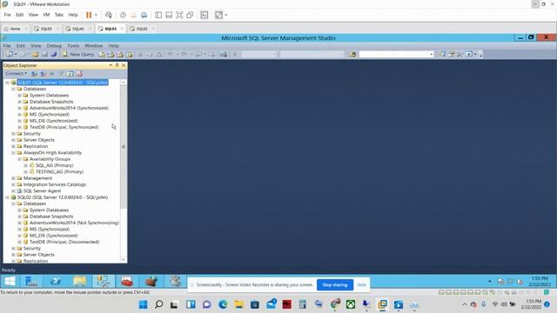Expand the TestDB (Principal, Synchronized) node
557x313 pixels.
[20, 127]
